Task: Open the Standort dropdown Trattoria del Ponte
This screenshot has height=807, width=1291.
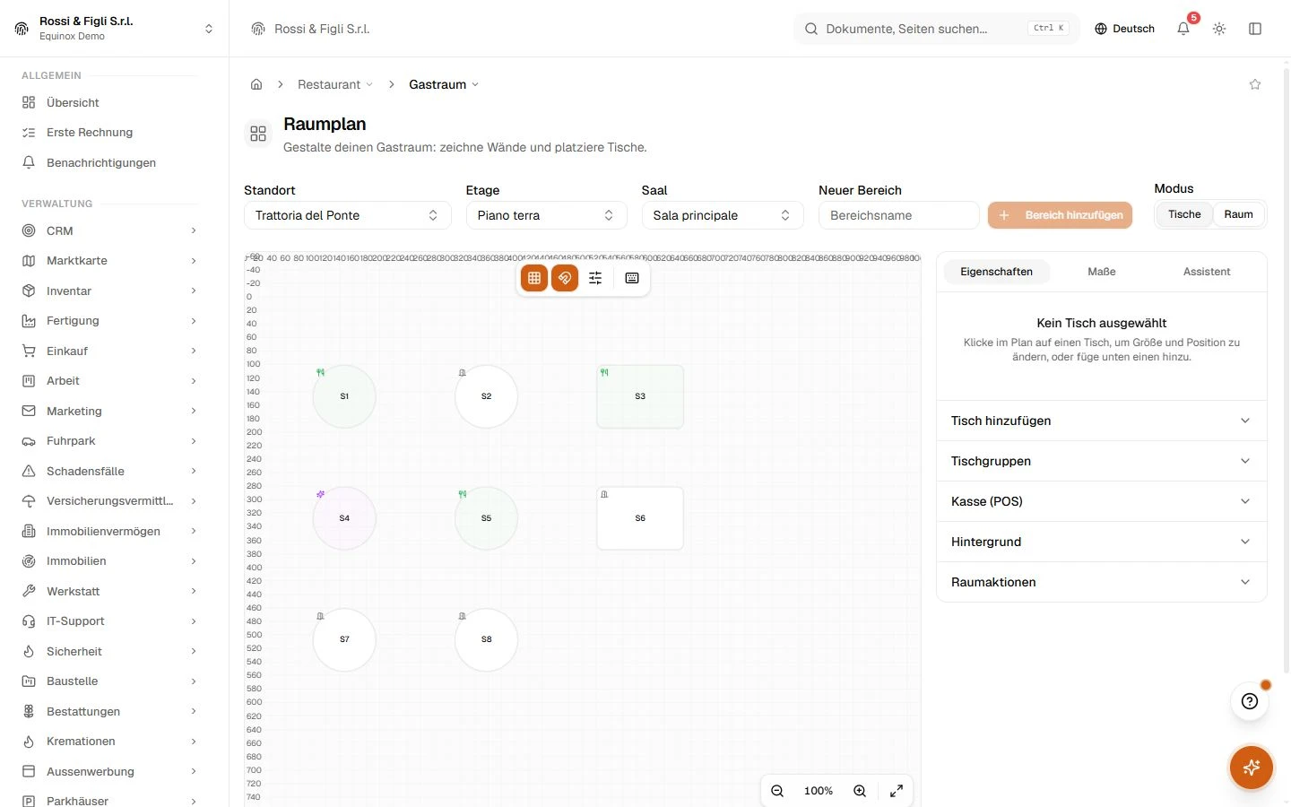Action: point(347,215)
